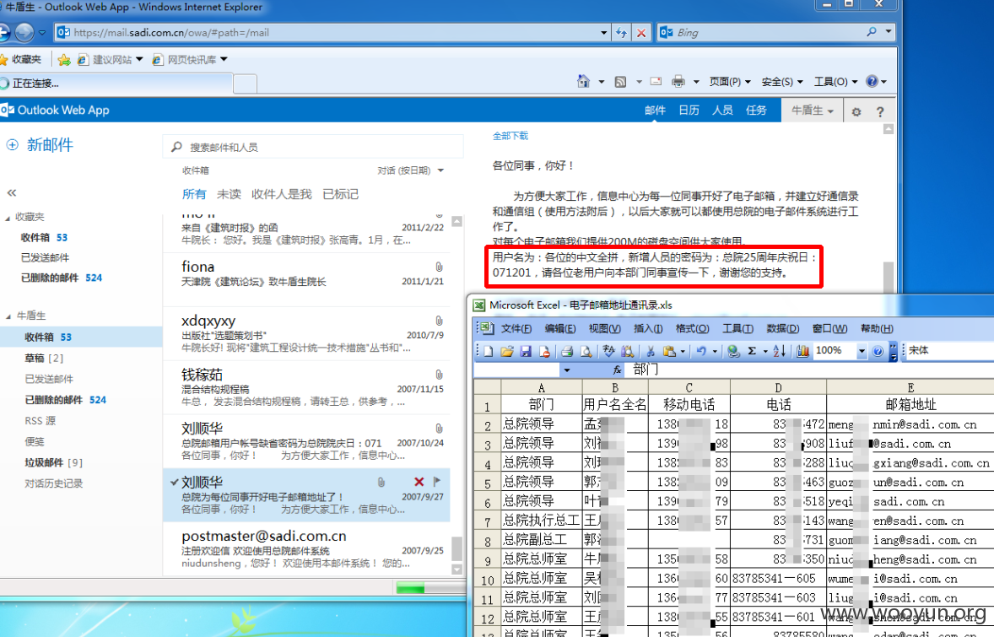Click the Permission icon in Excel toolbar
Screen dimensions: 994x637
click(544, 351)
